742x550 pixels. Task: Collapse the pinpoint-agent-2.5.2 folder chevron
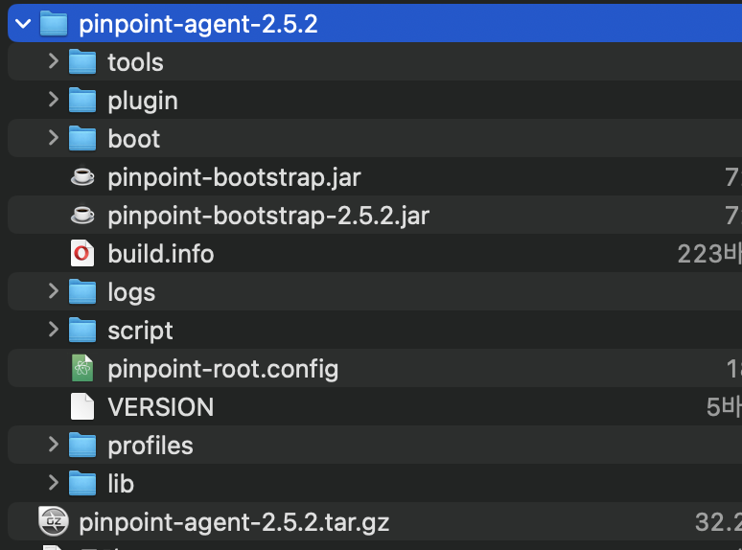click(x=23, y=23)
